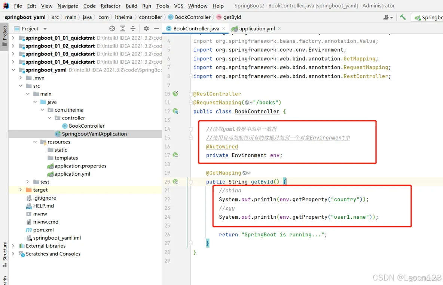443x285 pixels.
Task: Select mvnw.cmd file
Action: [x=46, y=222]
